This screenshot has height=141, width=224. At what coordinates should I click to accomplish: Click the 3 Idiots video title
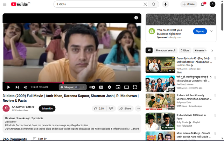[x=71, y=98]
